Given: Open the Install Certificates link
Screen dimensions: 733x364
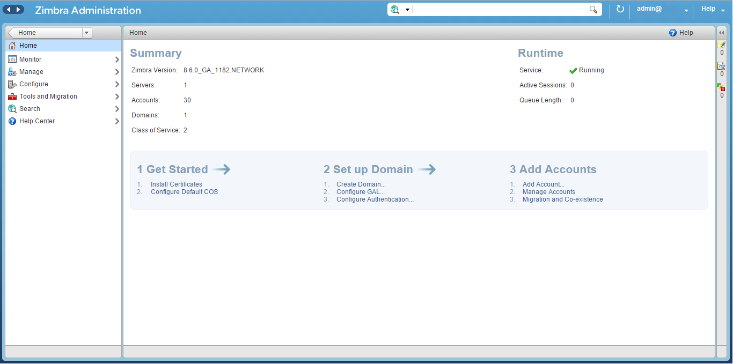Looking at the screenshot, I should 177,184.
